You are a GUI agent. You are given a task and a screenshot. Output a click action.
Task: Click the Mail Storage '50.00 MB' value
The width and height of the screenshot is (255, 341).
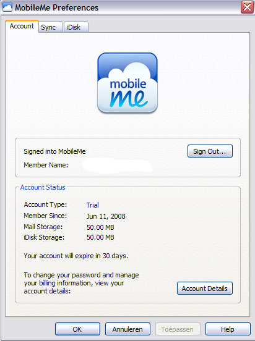[100, 227]
